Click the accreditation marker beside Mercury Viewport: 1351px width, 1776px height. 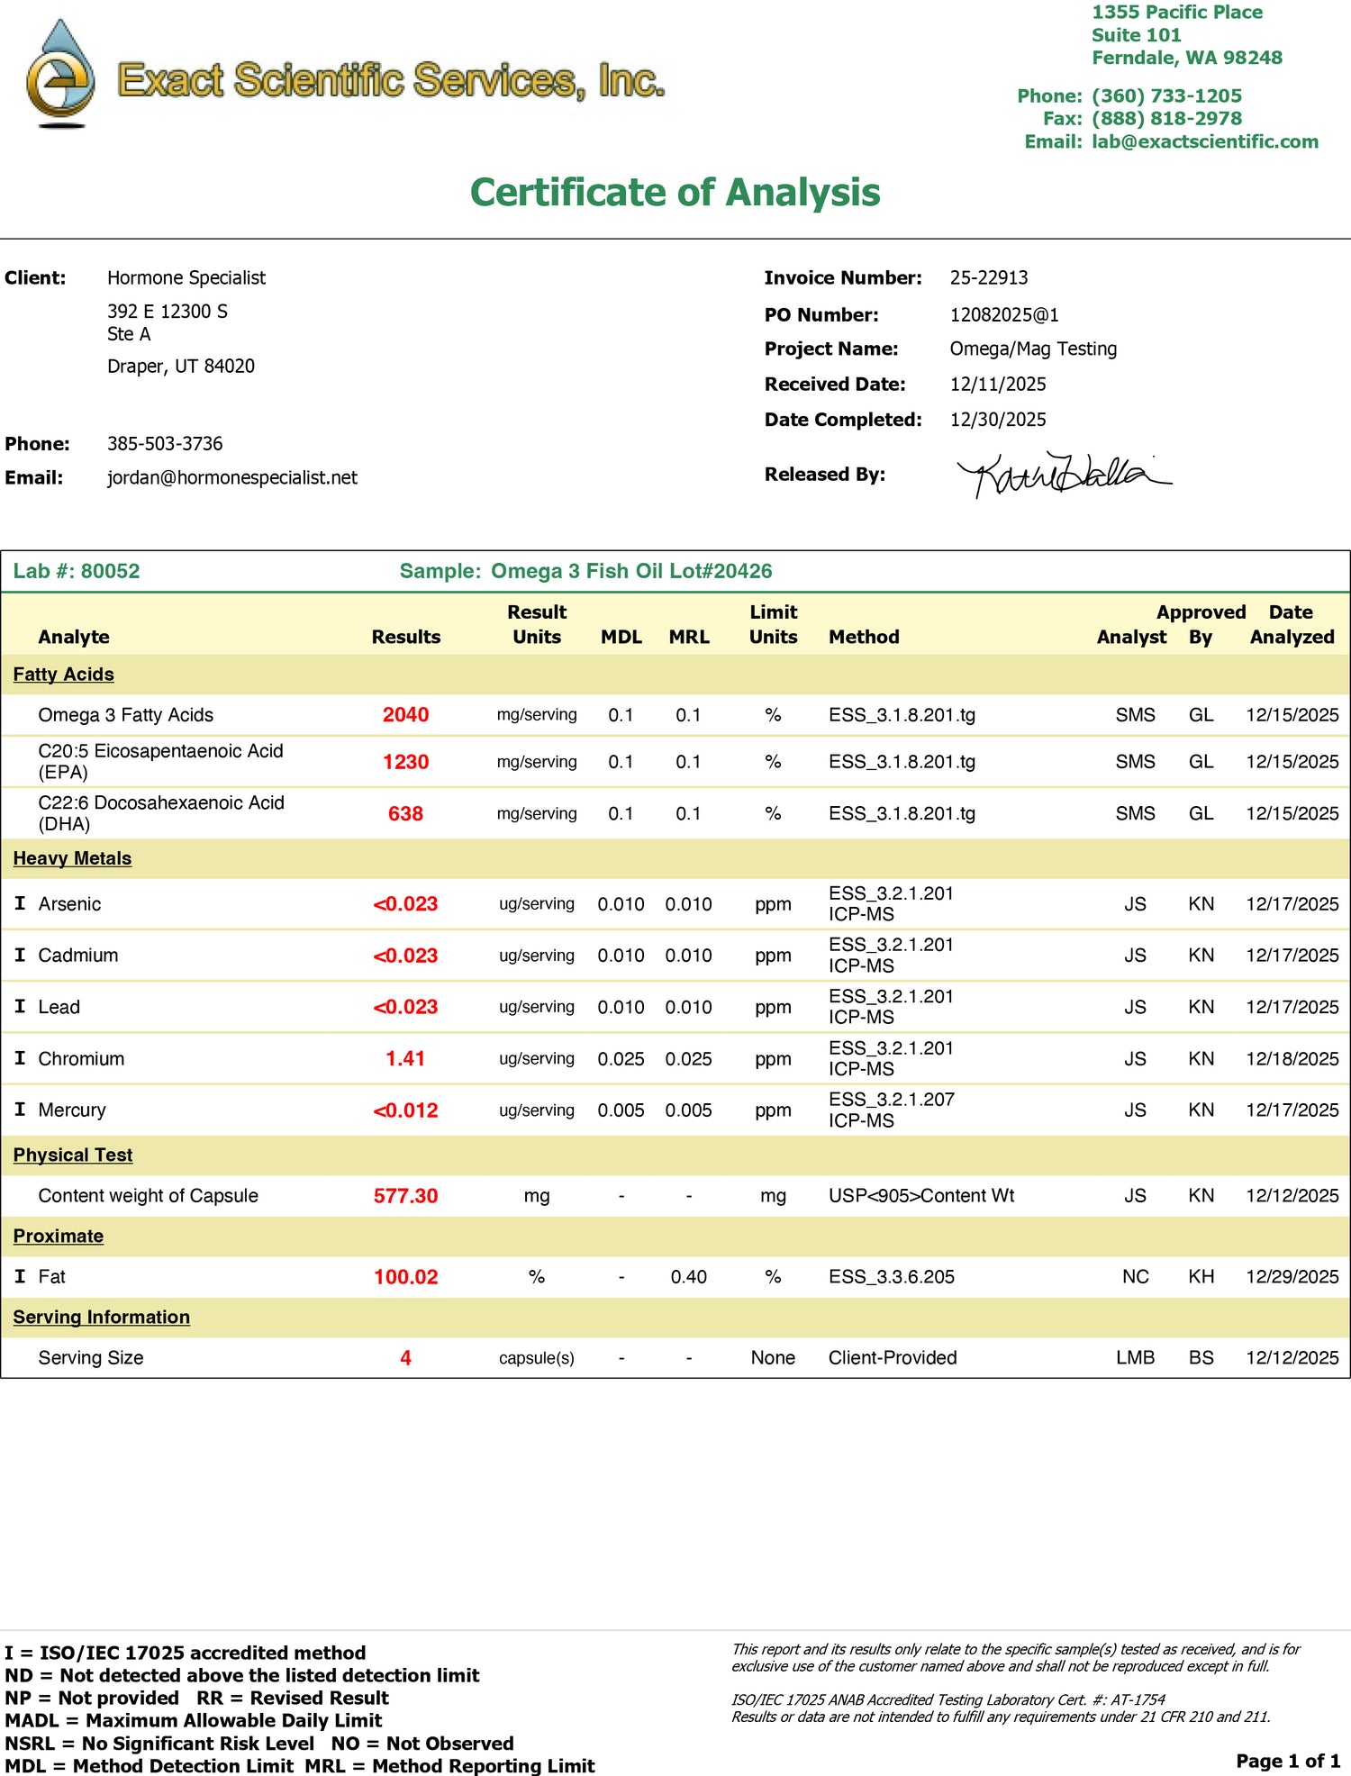(x=20, y=1110)
